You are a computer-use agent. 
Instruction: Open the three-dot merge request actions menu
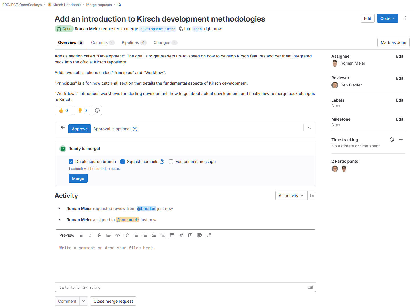point(405,18)
